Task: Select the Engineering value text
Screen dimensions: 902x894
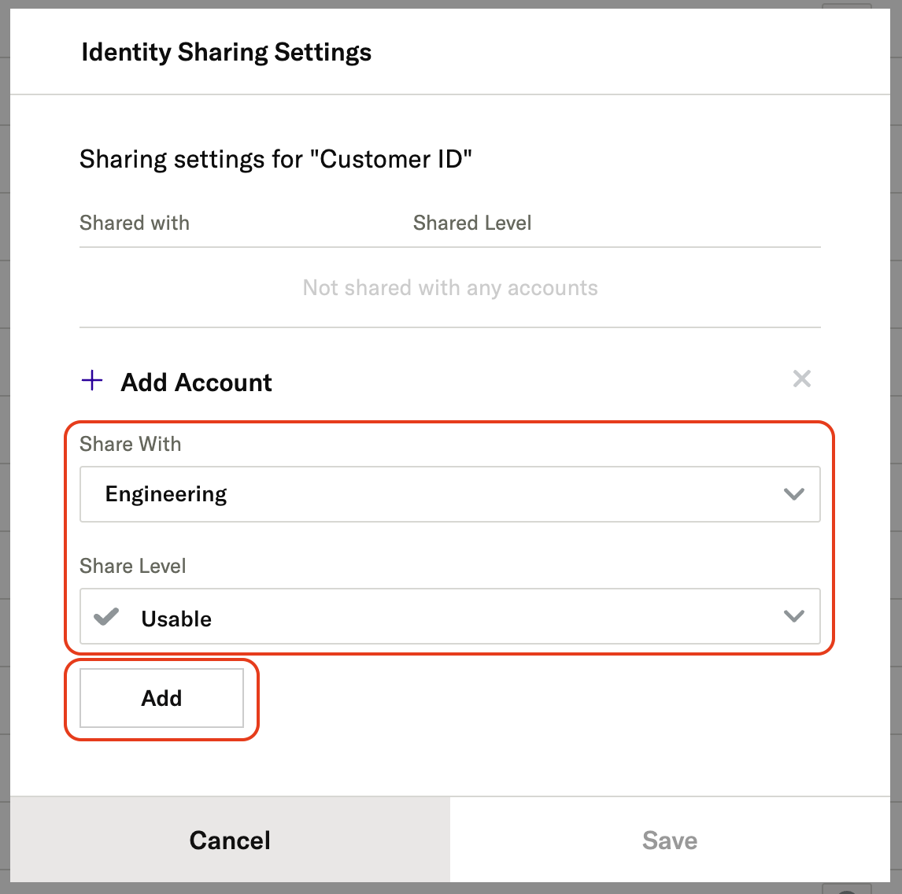Action: pos(166,494)
